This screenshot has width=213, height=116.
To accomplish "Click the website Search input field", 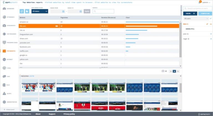I will pyautogui.click(x=103, y=11).
